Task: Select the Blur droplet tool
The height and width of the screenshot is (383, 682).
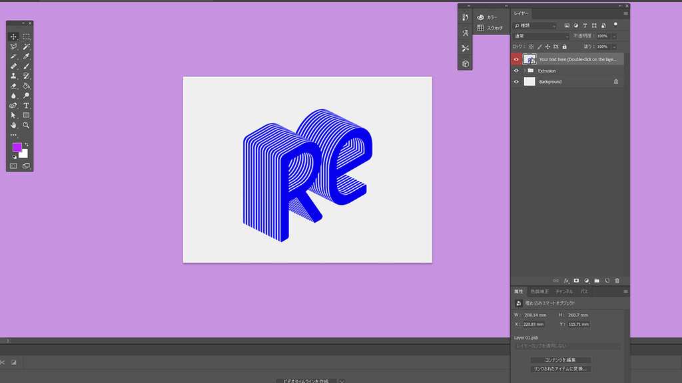Action: pos(13,96)
